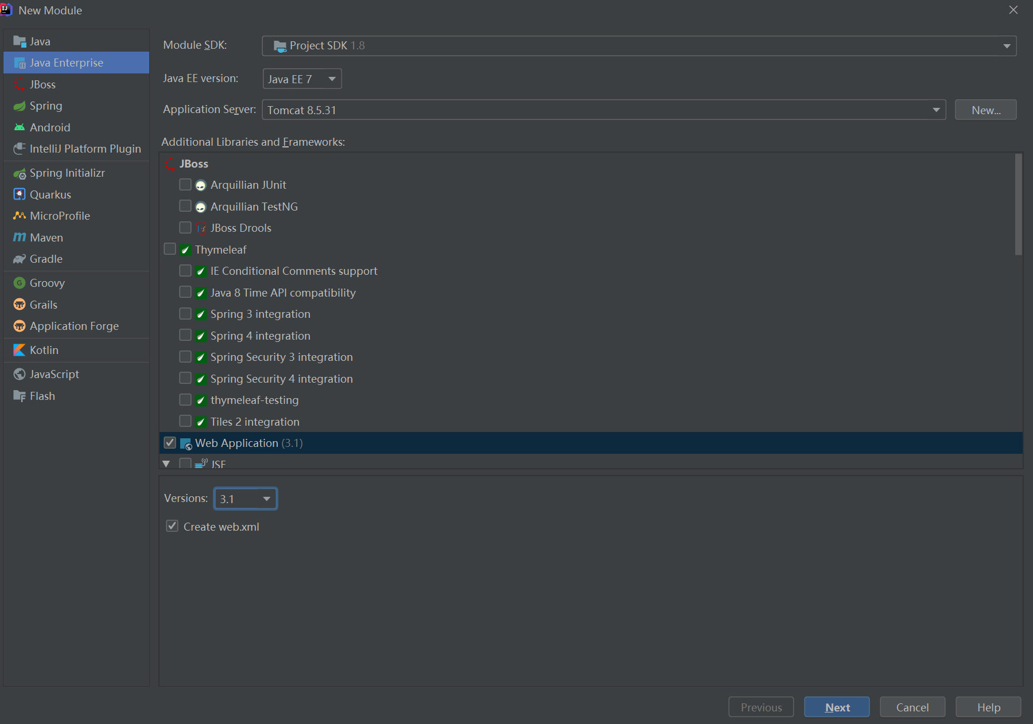The height and width of the screenshot is (724, 1033).
Task: Open the Application Server dropdown
Action: [604, 110]
